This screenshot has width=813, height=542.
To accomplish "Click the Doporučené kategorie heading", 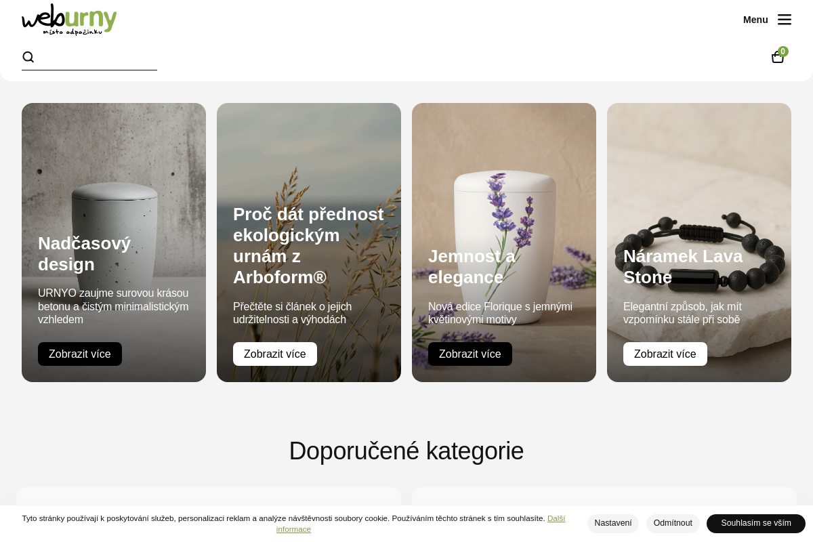I will pyautogui.click(x=406, y=451).
